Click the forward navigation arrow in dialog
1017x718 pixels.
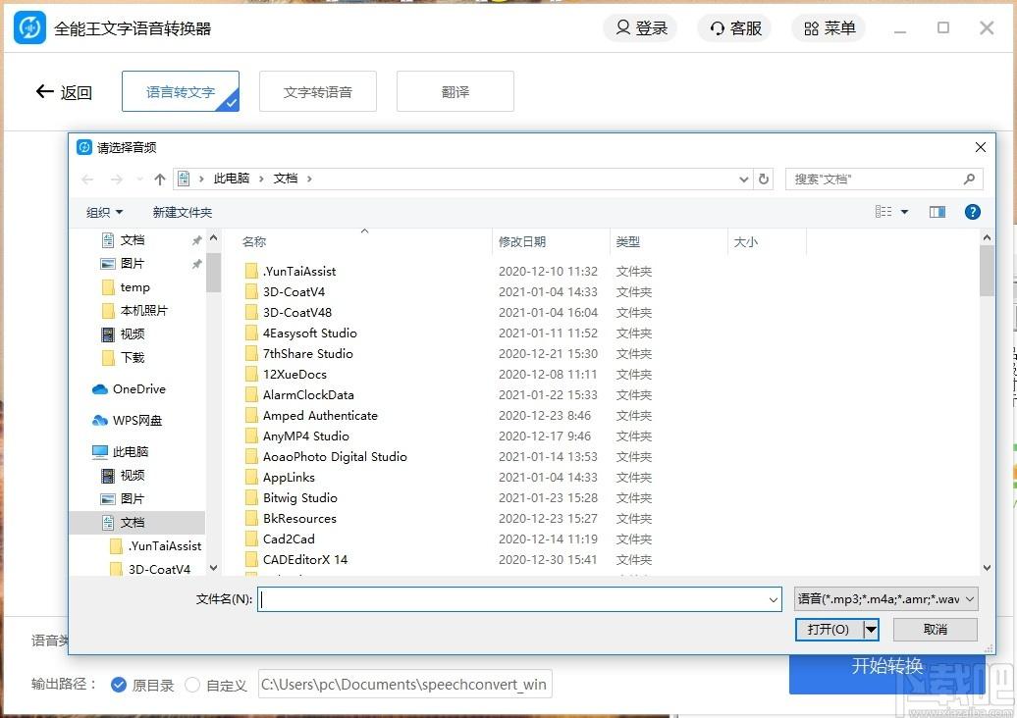coord(116,179)
